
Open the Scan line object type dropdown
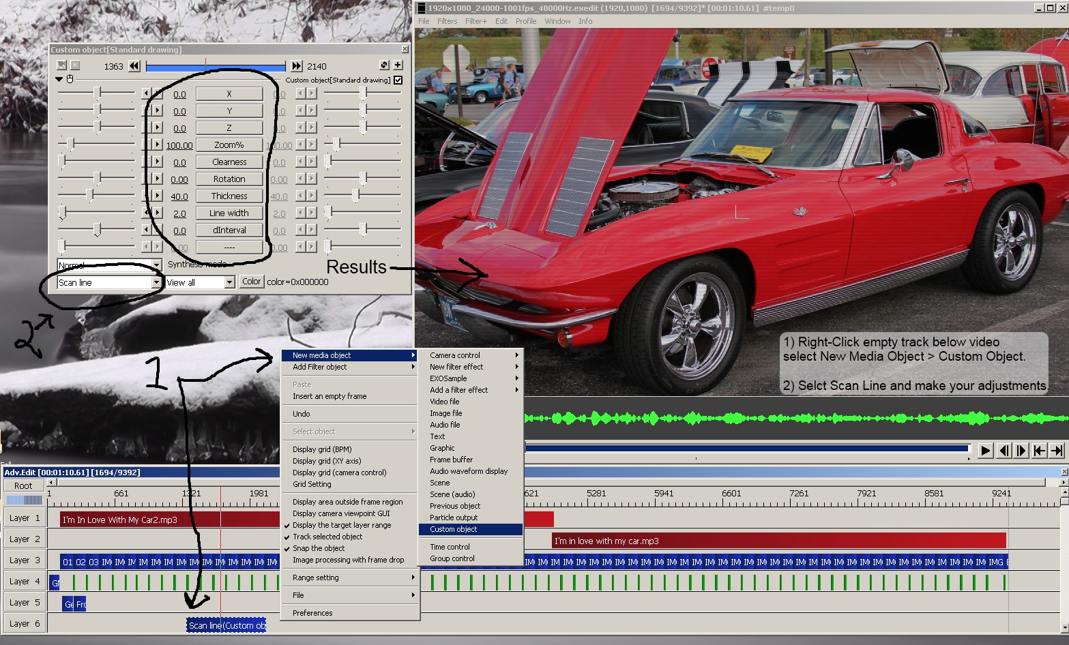(156, 282)
